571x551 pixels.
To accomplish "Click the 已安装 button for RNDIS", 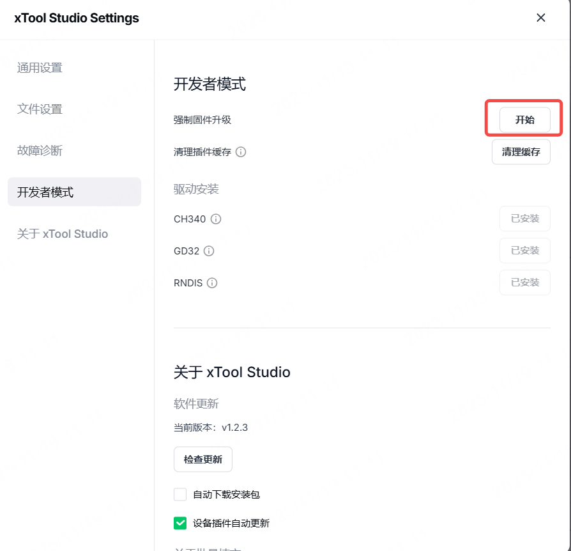I will [x=524, y=283].
